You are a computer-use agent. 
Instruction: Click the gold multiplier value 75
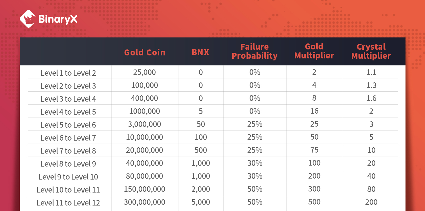click(314, 150)
